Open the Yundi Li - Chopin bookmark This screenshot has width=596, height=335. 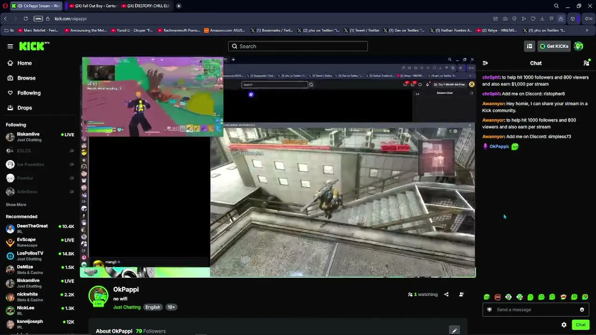[132, 30]
